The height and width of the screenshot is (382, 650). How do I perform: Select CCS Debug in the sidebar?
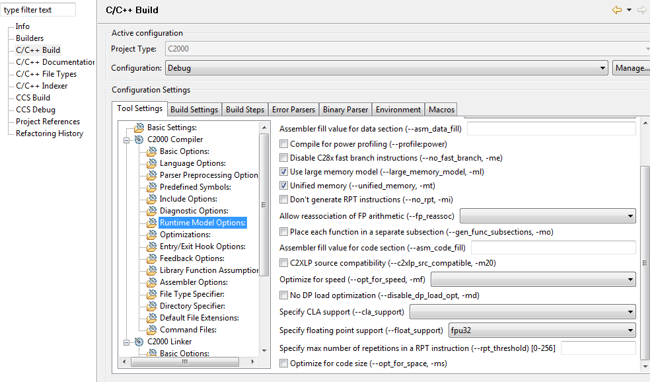pyautogui.click(x=35, y=110)
